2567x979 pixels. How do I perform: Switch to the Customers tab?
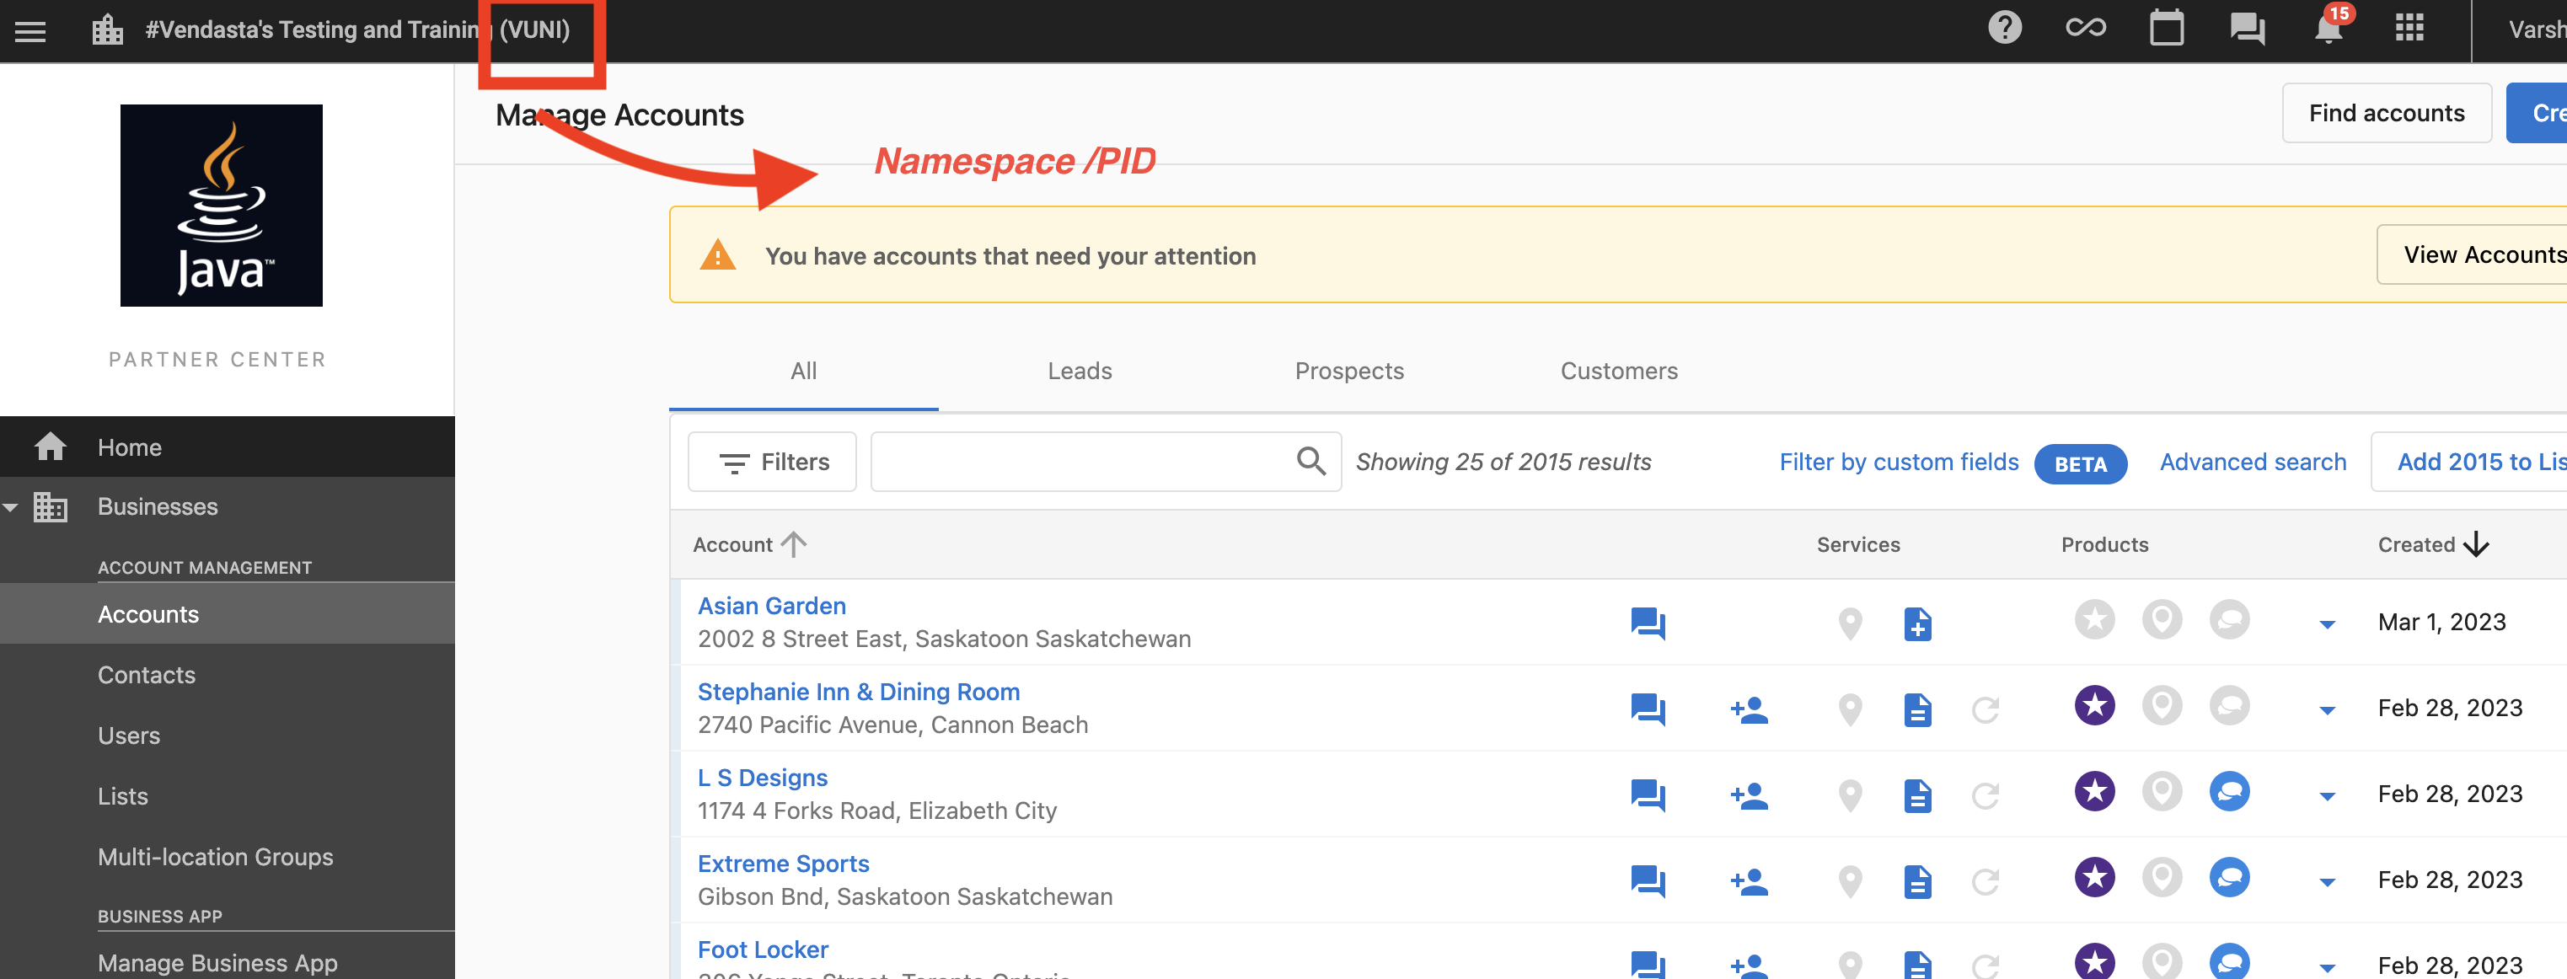(1618, 372)
